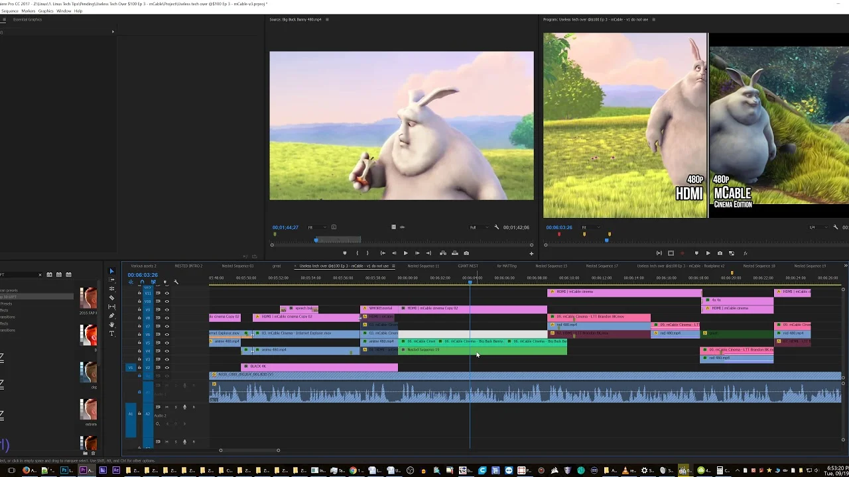Switch to Nested Sequence 11 tab

[x=423, y=266]
